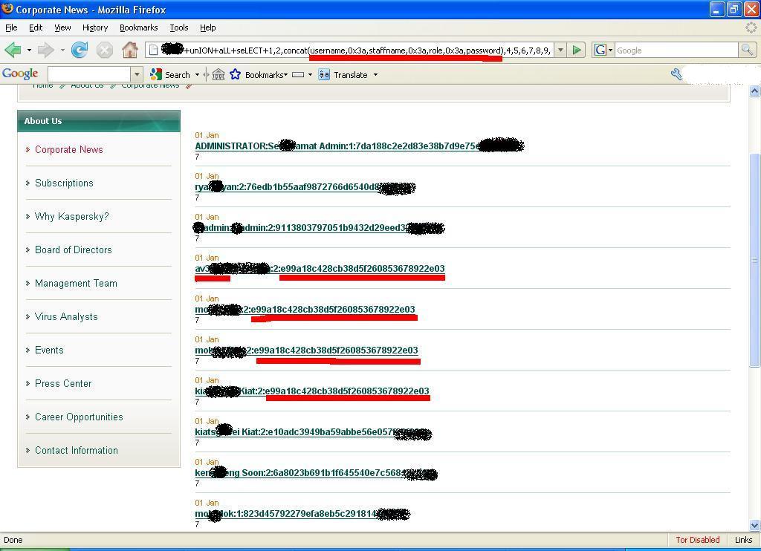Click the page vertical scrollbar thumb
Screen dimensions: 761x551
coord(754,259)
